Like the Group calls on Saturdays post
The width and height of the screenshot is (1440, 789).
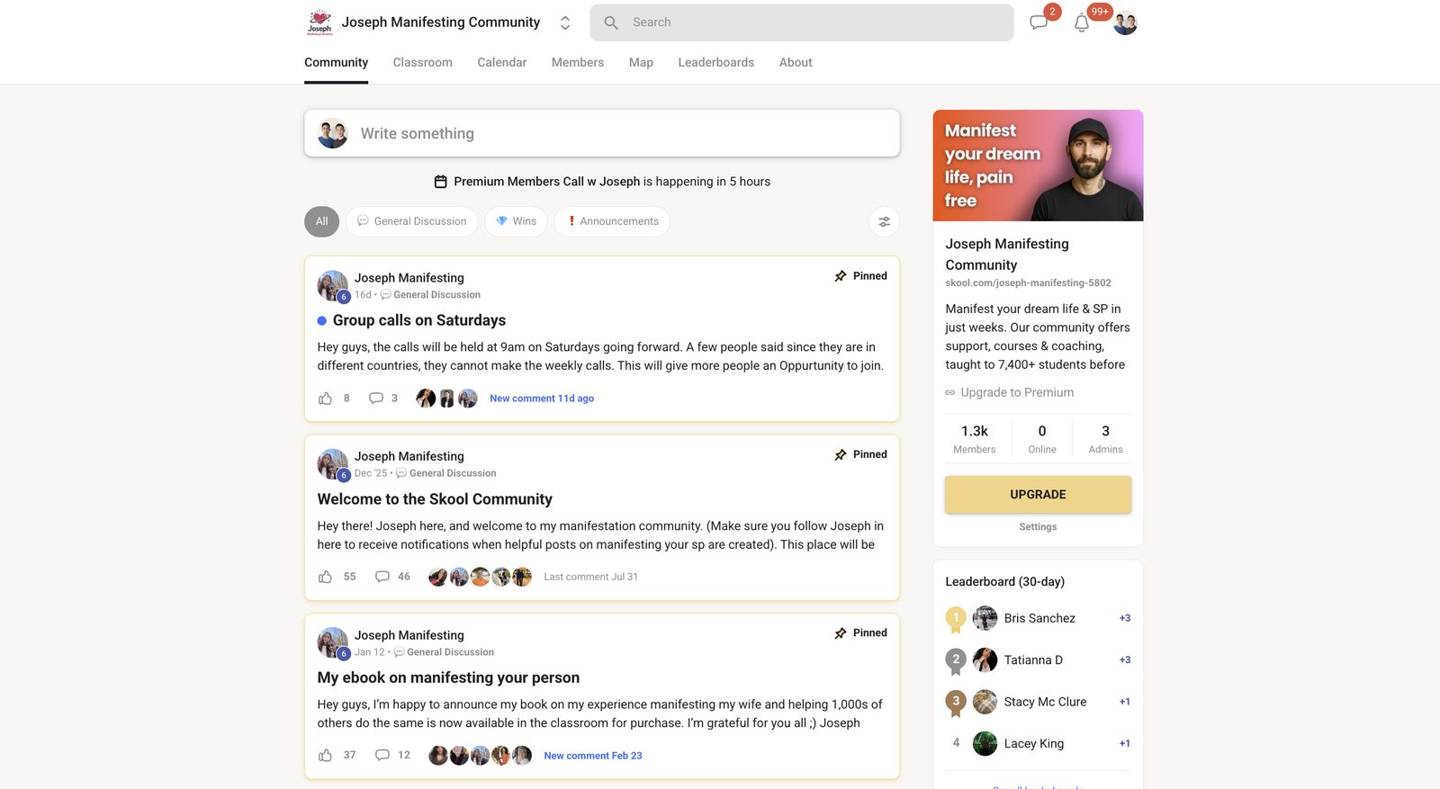(x=325, y=398)
